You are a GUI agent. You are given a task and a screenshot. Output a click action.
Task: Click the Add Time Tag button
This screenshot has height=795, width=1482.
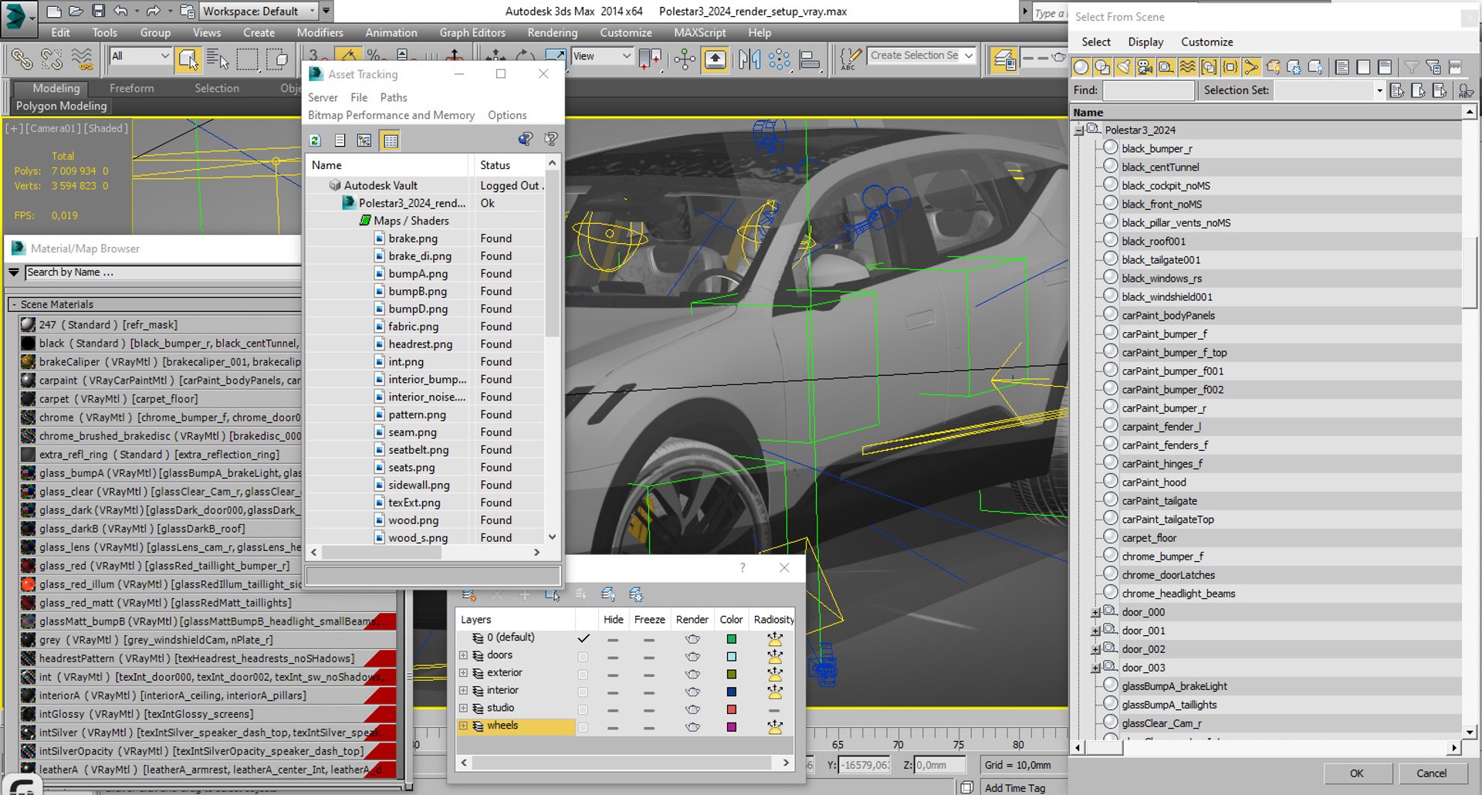(x=1015, y=788)
